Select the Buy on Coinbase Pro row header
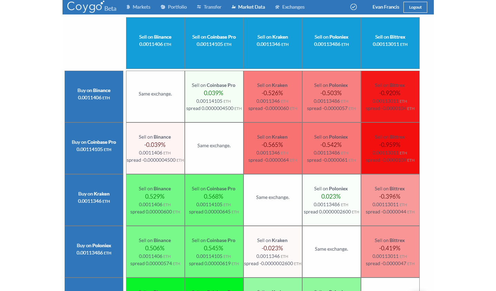496x291 pixels. (94, 148)
